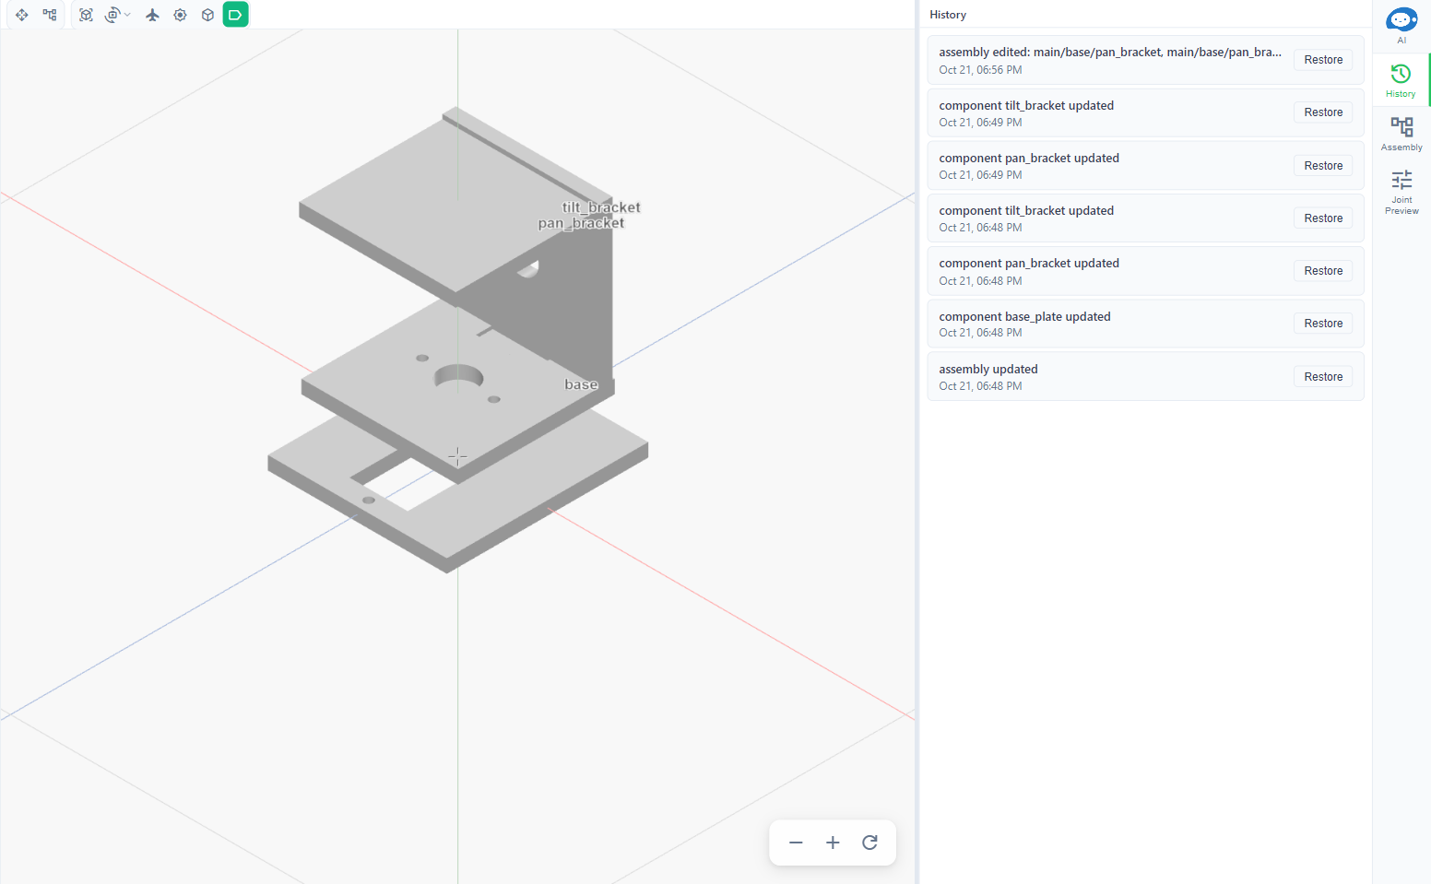Restore tilt_bracket updated at 06:49 PM
Screen dimensions: 1431x884
click(1323, 112)
